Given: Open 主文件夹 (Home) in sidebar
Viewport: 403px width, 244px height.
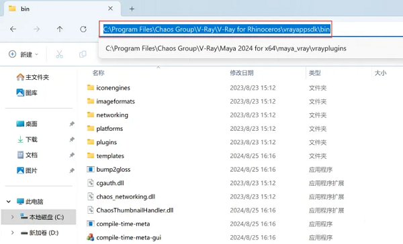Looking at the screenshot, I should [x=33, y=77].
